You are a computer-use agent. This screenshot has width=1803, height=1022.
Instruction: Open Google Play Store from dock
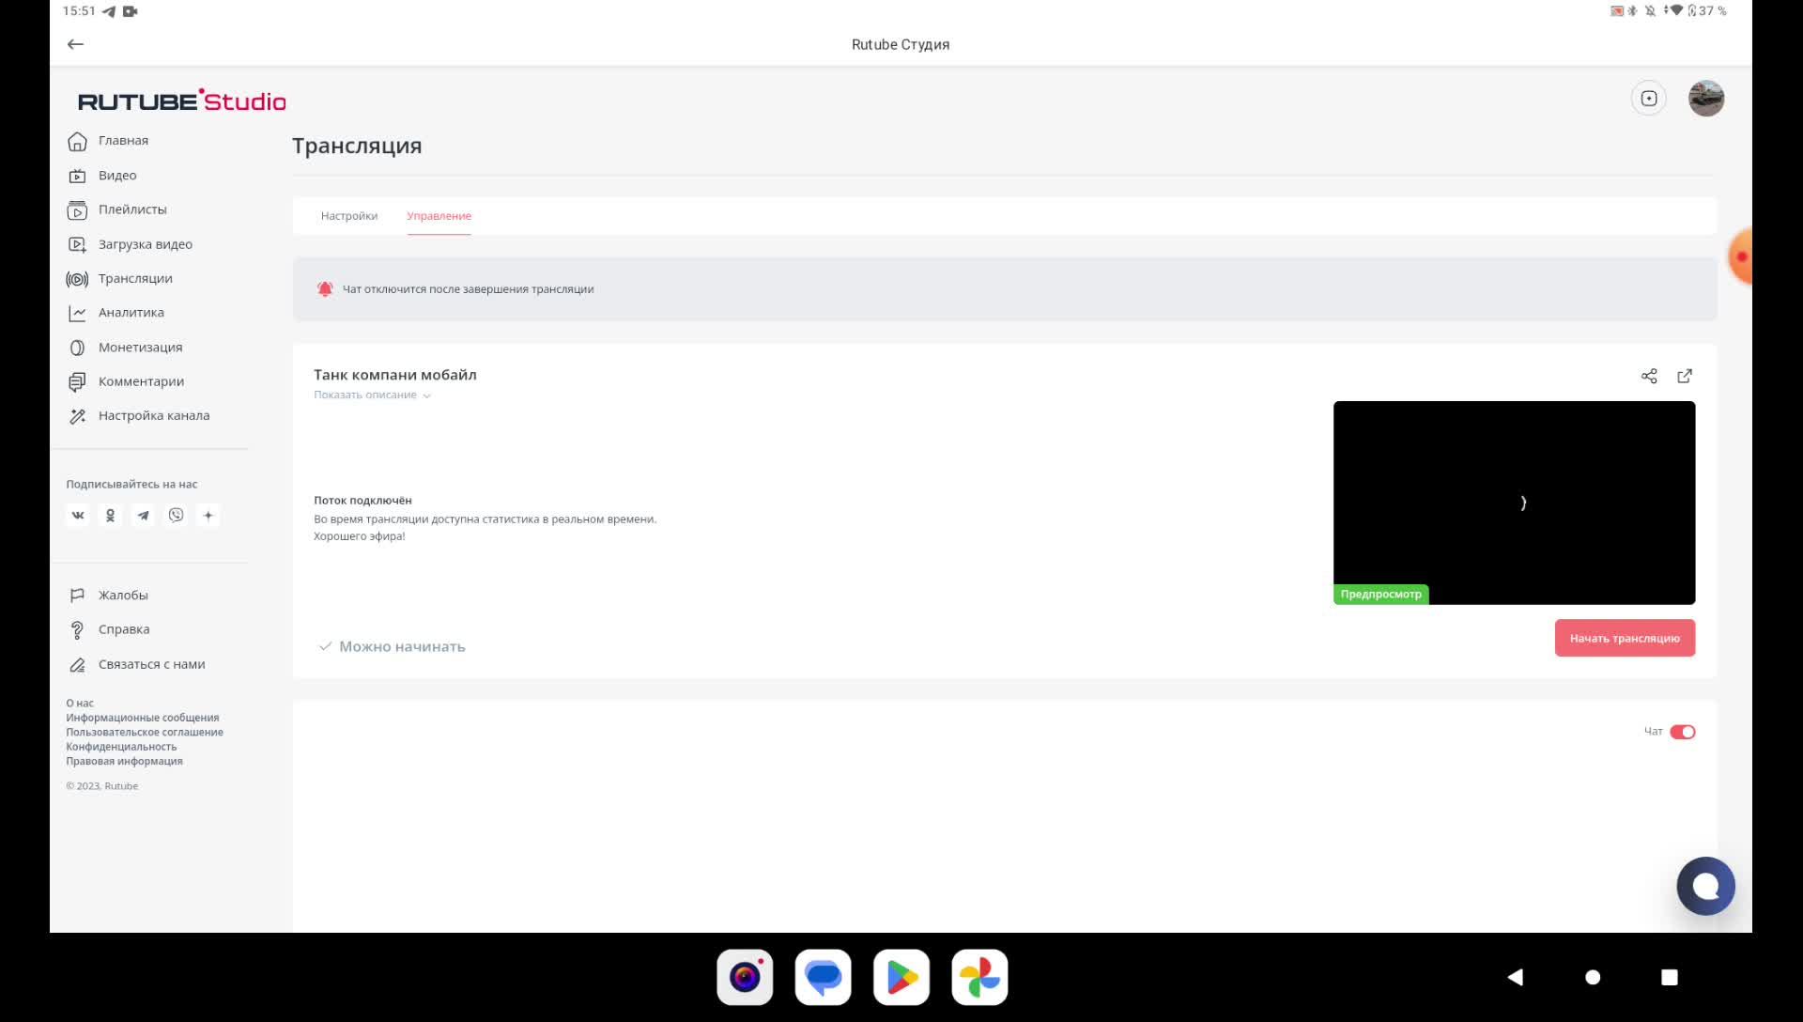tap(901, 977)
